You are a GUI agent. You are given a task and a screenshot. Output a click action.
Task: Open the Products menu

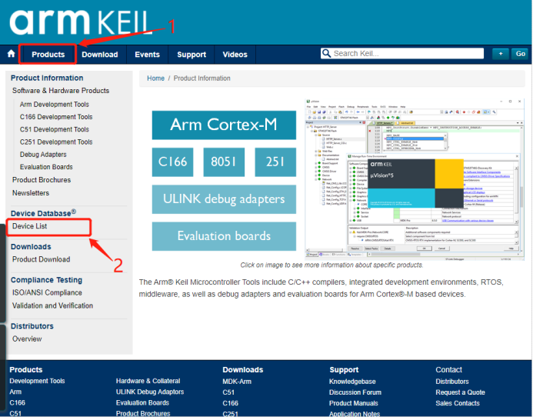[x=48, y=55]
